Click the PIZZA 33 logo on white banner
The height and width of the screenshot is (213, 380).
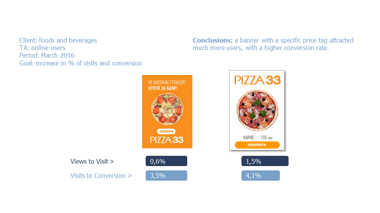(x=257, y=80)
